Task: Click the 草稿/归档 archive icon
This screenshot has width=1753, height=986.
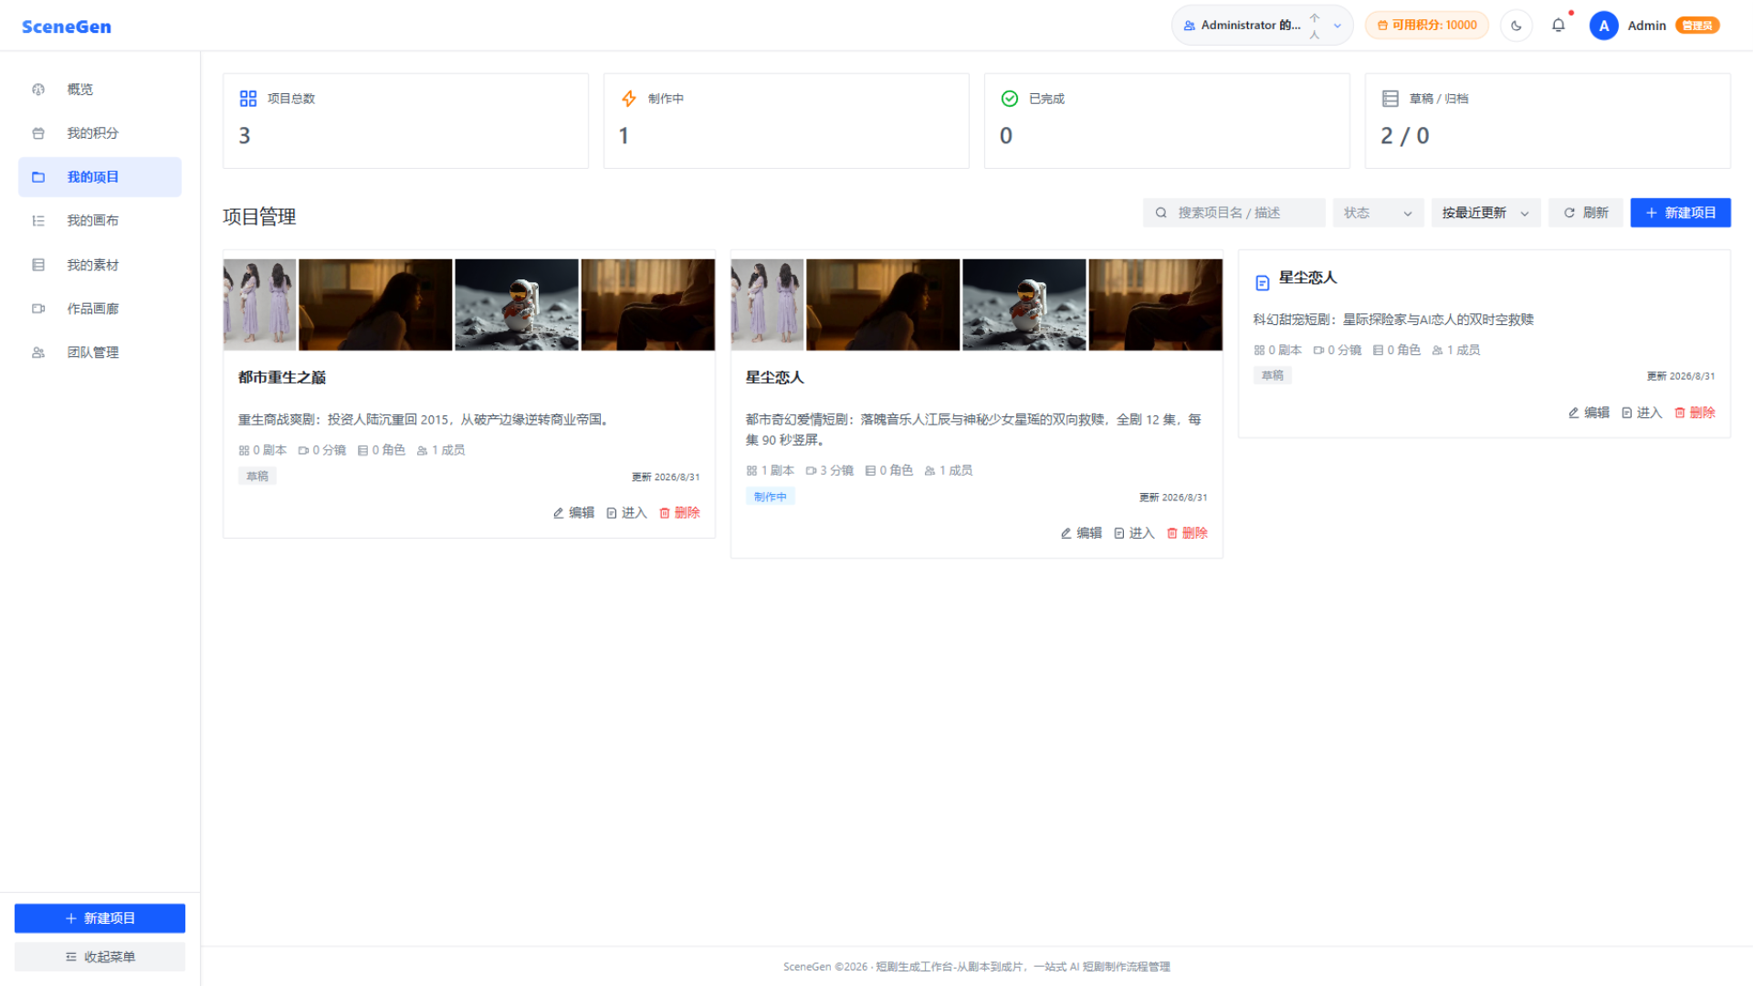Action: pyautogui.click(x=1391, y=99)
